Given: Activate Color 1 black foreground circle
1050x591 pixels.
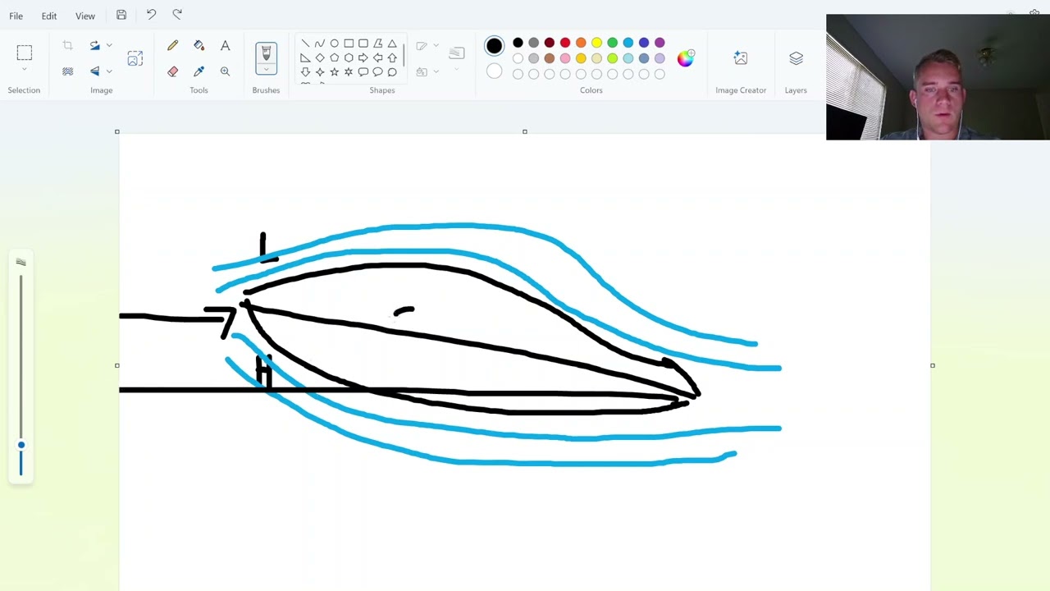Looking at the screenshot, I should 494,46.
